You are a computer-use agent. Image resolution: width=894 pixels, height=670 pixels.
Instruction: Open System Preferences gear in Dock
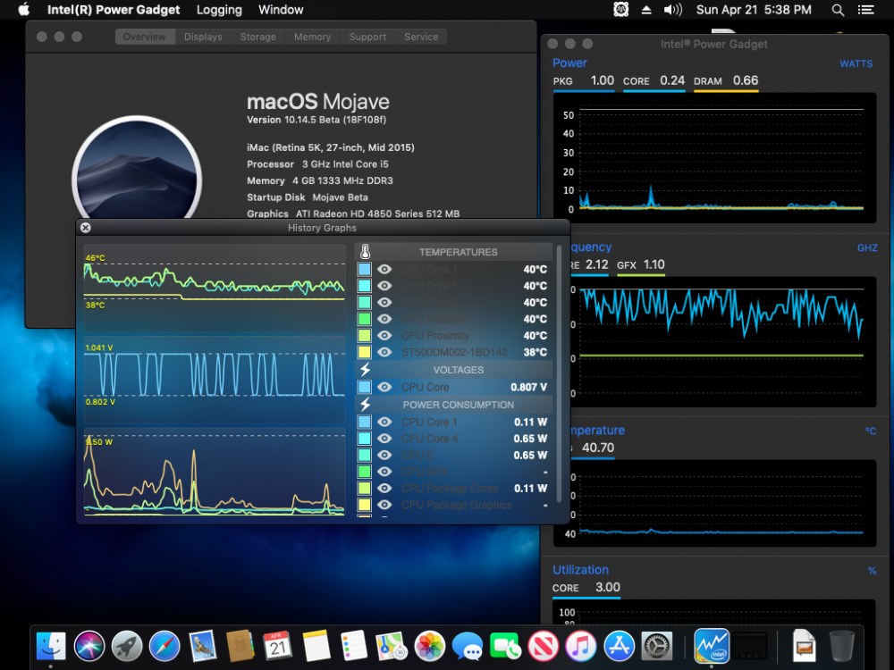[x=656, y=646]
